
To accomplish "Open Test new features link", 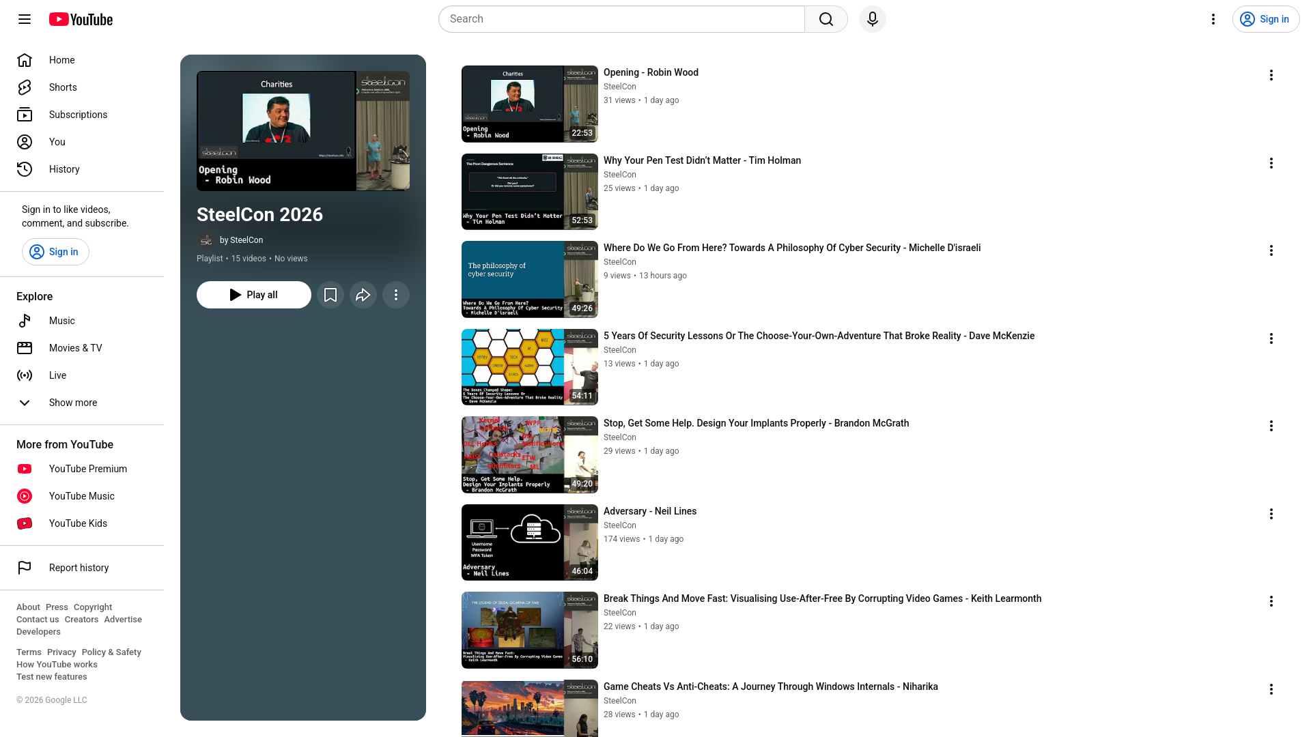I will click(x=52, y=677).
